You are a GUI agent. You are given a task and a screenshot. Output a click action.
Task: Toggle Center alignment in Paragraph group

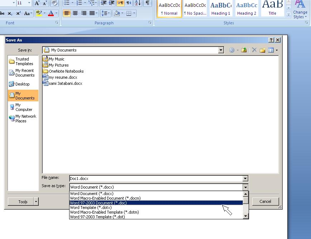(75, 13)
